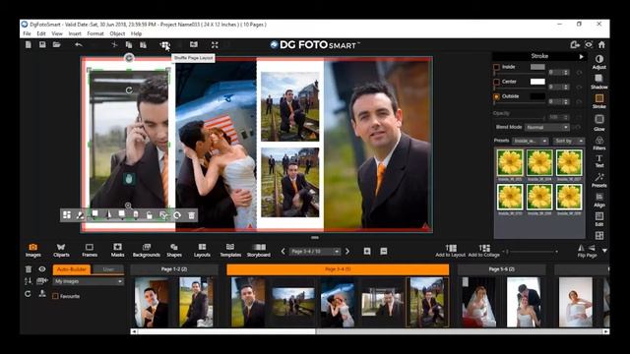The width and height of the screenshot is (630, 354).
Task: Click Add to Collage icon
Action: [484, 251]
